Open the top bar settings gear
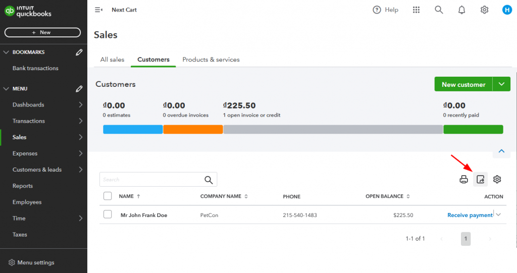 point(484,10)
